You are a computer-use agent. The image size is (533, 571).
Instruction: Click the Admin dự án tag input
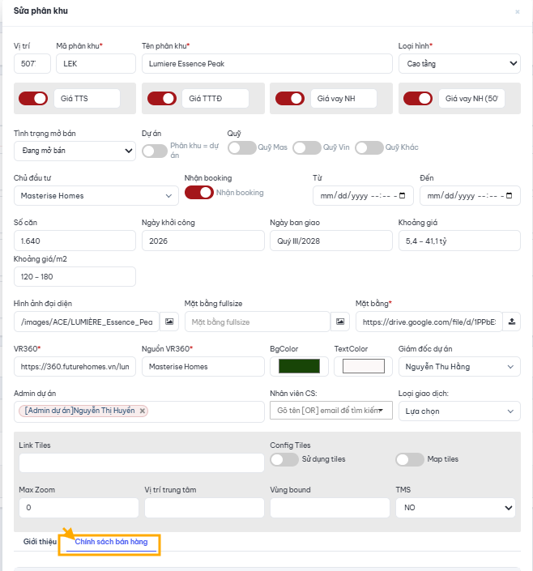coord(139,411)
